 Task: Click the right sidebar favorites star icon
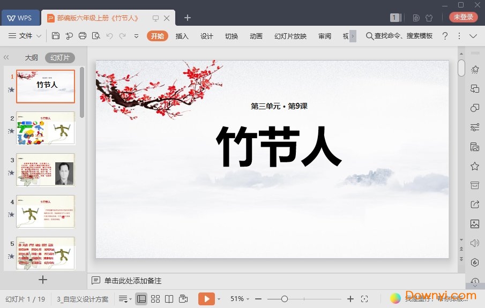pos(475,167)
